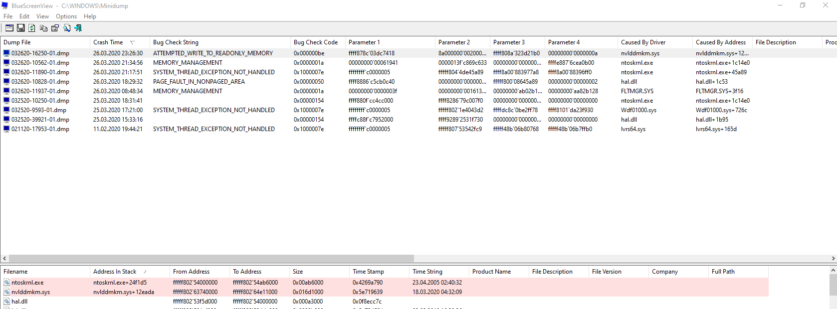Sort by Caused By Address column
The image size is (837, 309).
[722, 42]
